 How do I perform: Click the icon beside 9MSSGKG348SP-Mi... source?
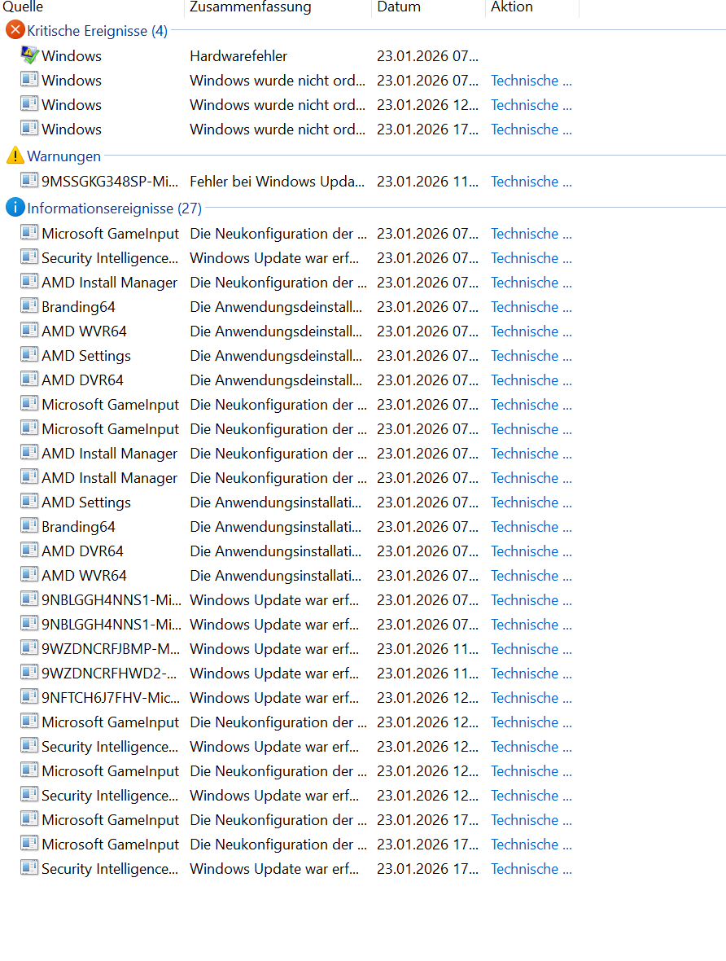(29, 180)
